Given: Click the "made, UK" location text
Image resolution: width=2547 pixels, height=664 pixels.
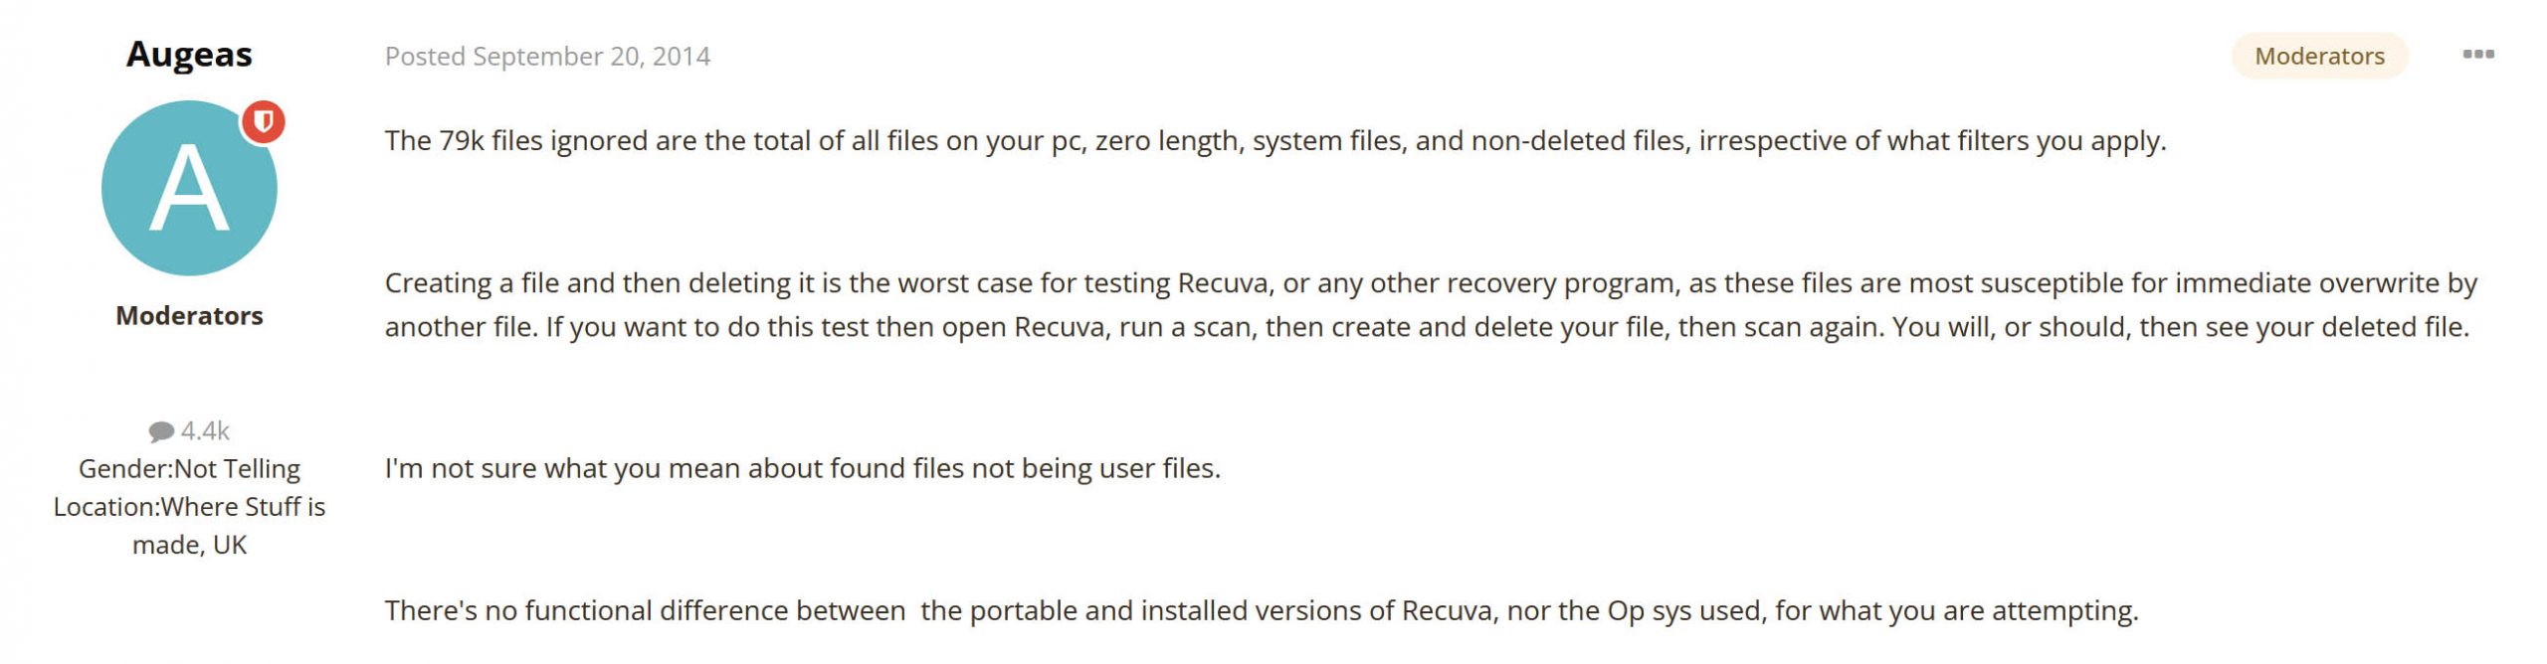Looking at the screenshot, I should pos(189,545).
